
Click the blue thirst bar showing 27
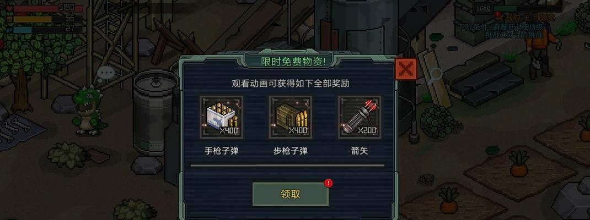click(x=48, y=29)
